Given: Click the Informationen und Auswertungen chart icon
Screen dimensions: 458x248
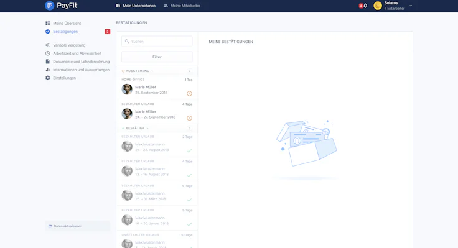Looking at the screenshot, I should (x=48, y=70).
